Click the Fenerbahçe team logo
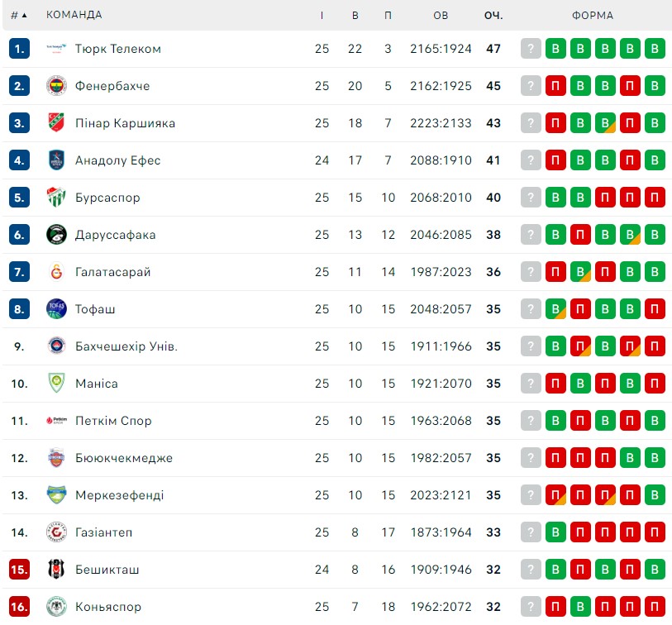The image size is (672, 625). pyautogui.click(x=56, y=86)
